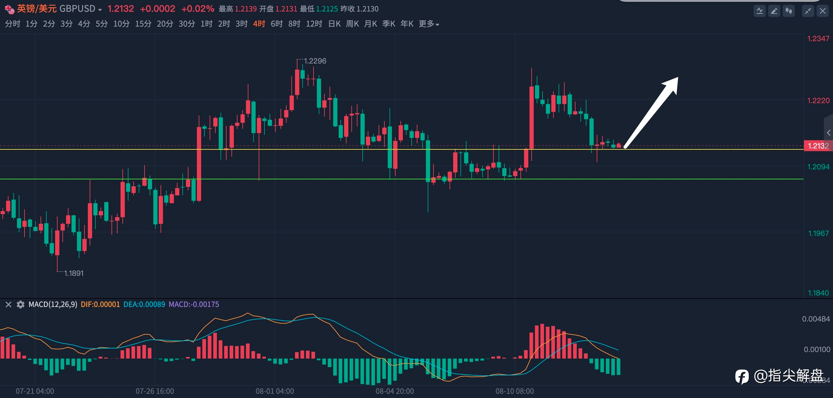Viewport: 833px width, 398px height.
Task: Choose the 12时 timeframe
Action: click(x=314, y=24)
